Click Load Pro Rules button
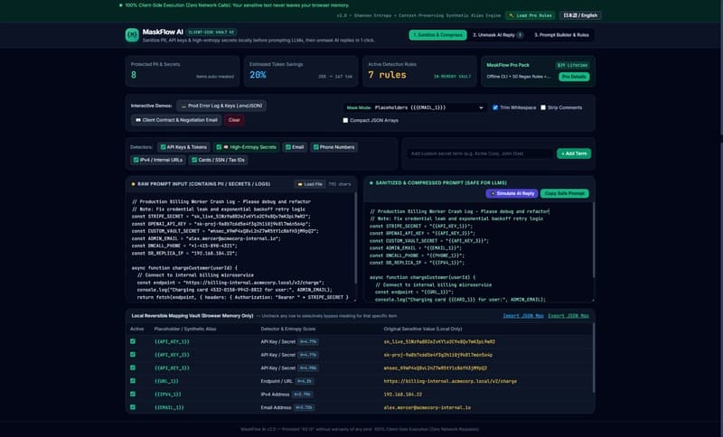 click(x=530, y=15)
